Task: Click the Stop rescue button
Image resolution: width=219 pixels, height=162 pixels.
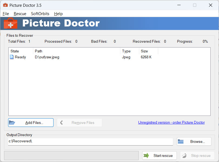Action: click(x=197, y=156)
